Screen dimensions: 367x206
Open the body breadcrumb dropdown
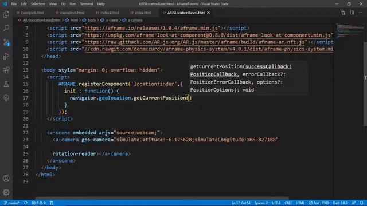pos(92,21)
